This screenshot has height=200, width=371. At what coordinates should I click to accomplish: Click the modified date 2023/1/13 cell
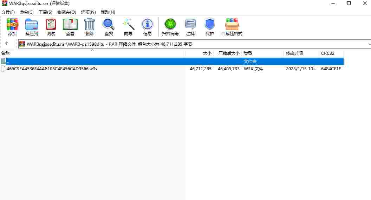(x=301, y=69)
